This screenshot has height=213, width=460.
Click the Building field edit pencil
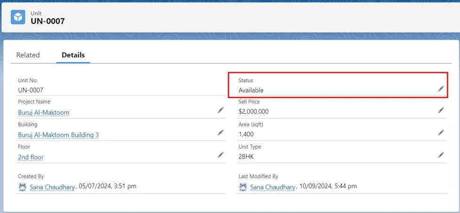(x=221, y=133)
